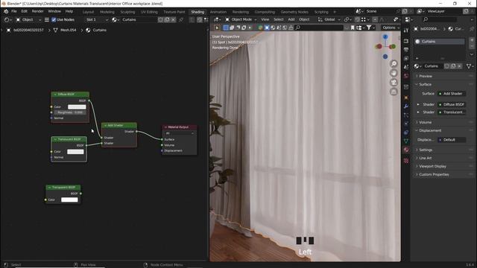This screenshot has width=477, height=268.
Task: Click the viewport zoom magnifier gizmo
Action: (394, 63)
